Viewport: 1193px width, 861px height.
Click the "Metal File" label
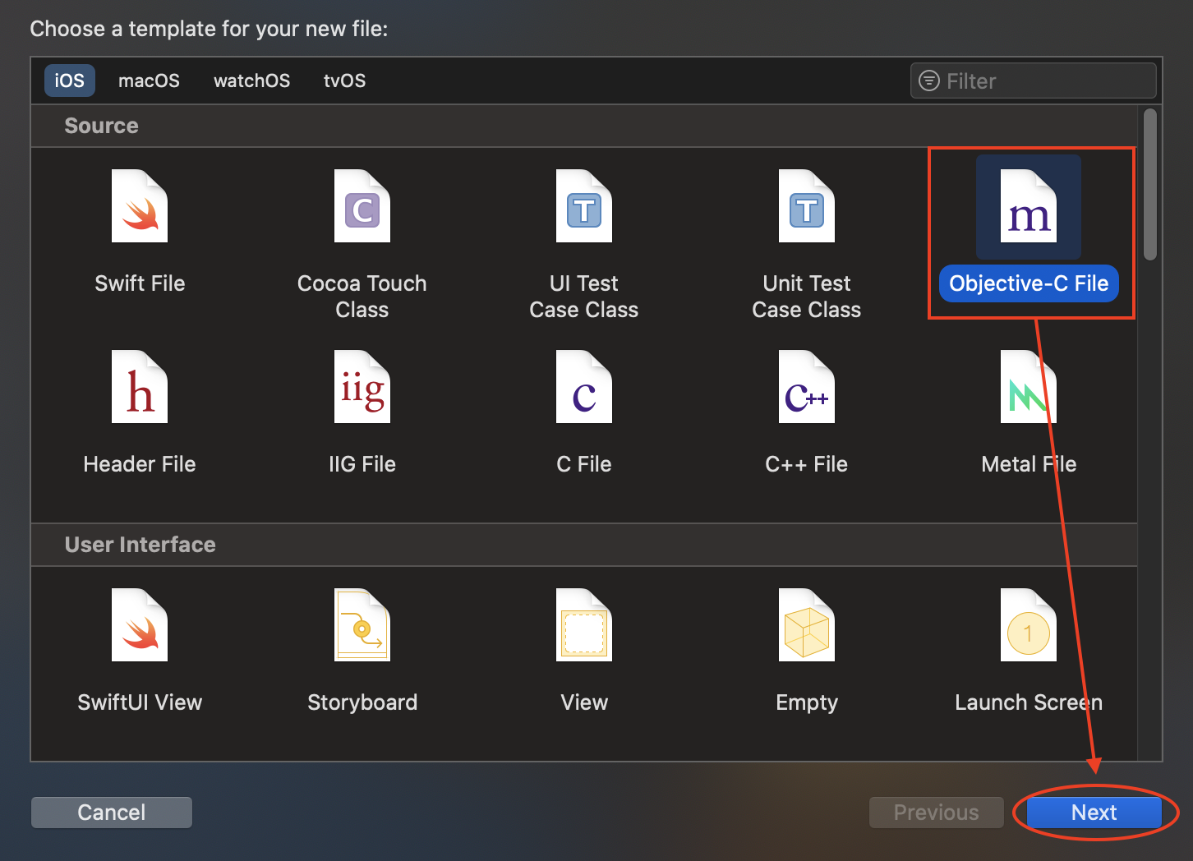pos(1029,464)
